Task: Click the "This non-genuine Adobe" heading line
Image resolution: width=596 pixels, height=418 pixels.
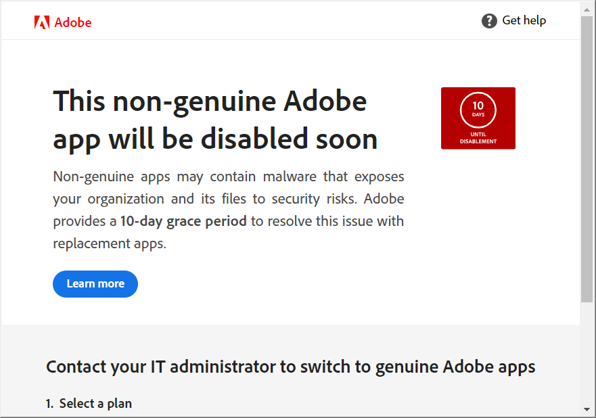Action: [210, 101]
